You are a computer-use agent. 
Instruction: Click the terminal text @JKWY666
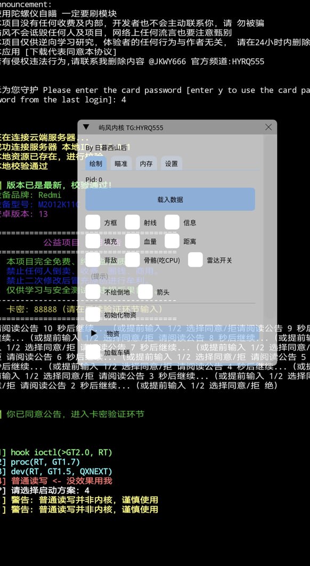tap(167, 61)
